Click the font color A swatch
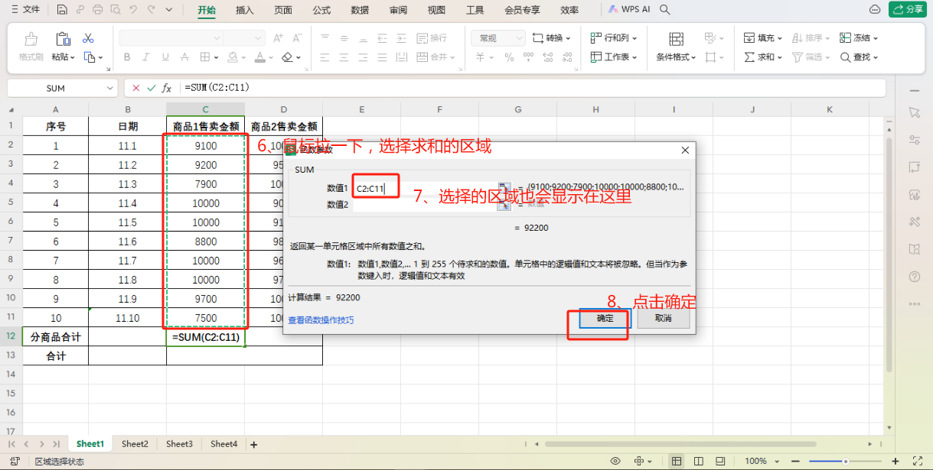Viewport: 933px width, 470px height. coord(259,57)
